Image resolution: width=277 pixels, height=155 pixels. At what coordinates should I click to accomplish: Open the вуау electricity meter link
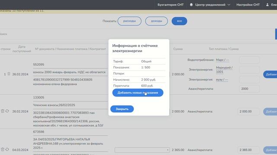(222, 80)
